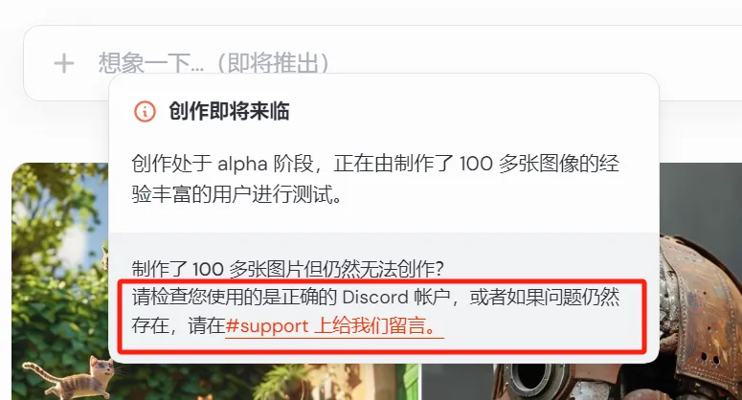The image size is (742, 400).
Task: Click the word Discord in the help text
Action: [374, 298]
